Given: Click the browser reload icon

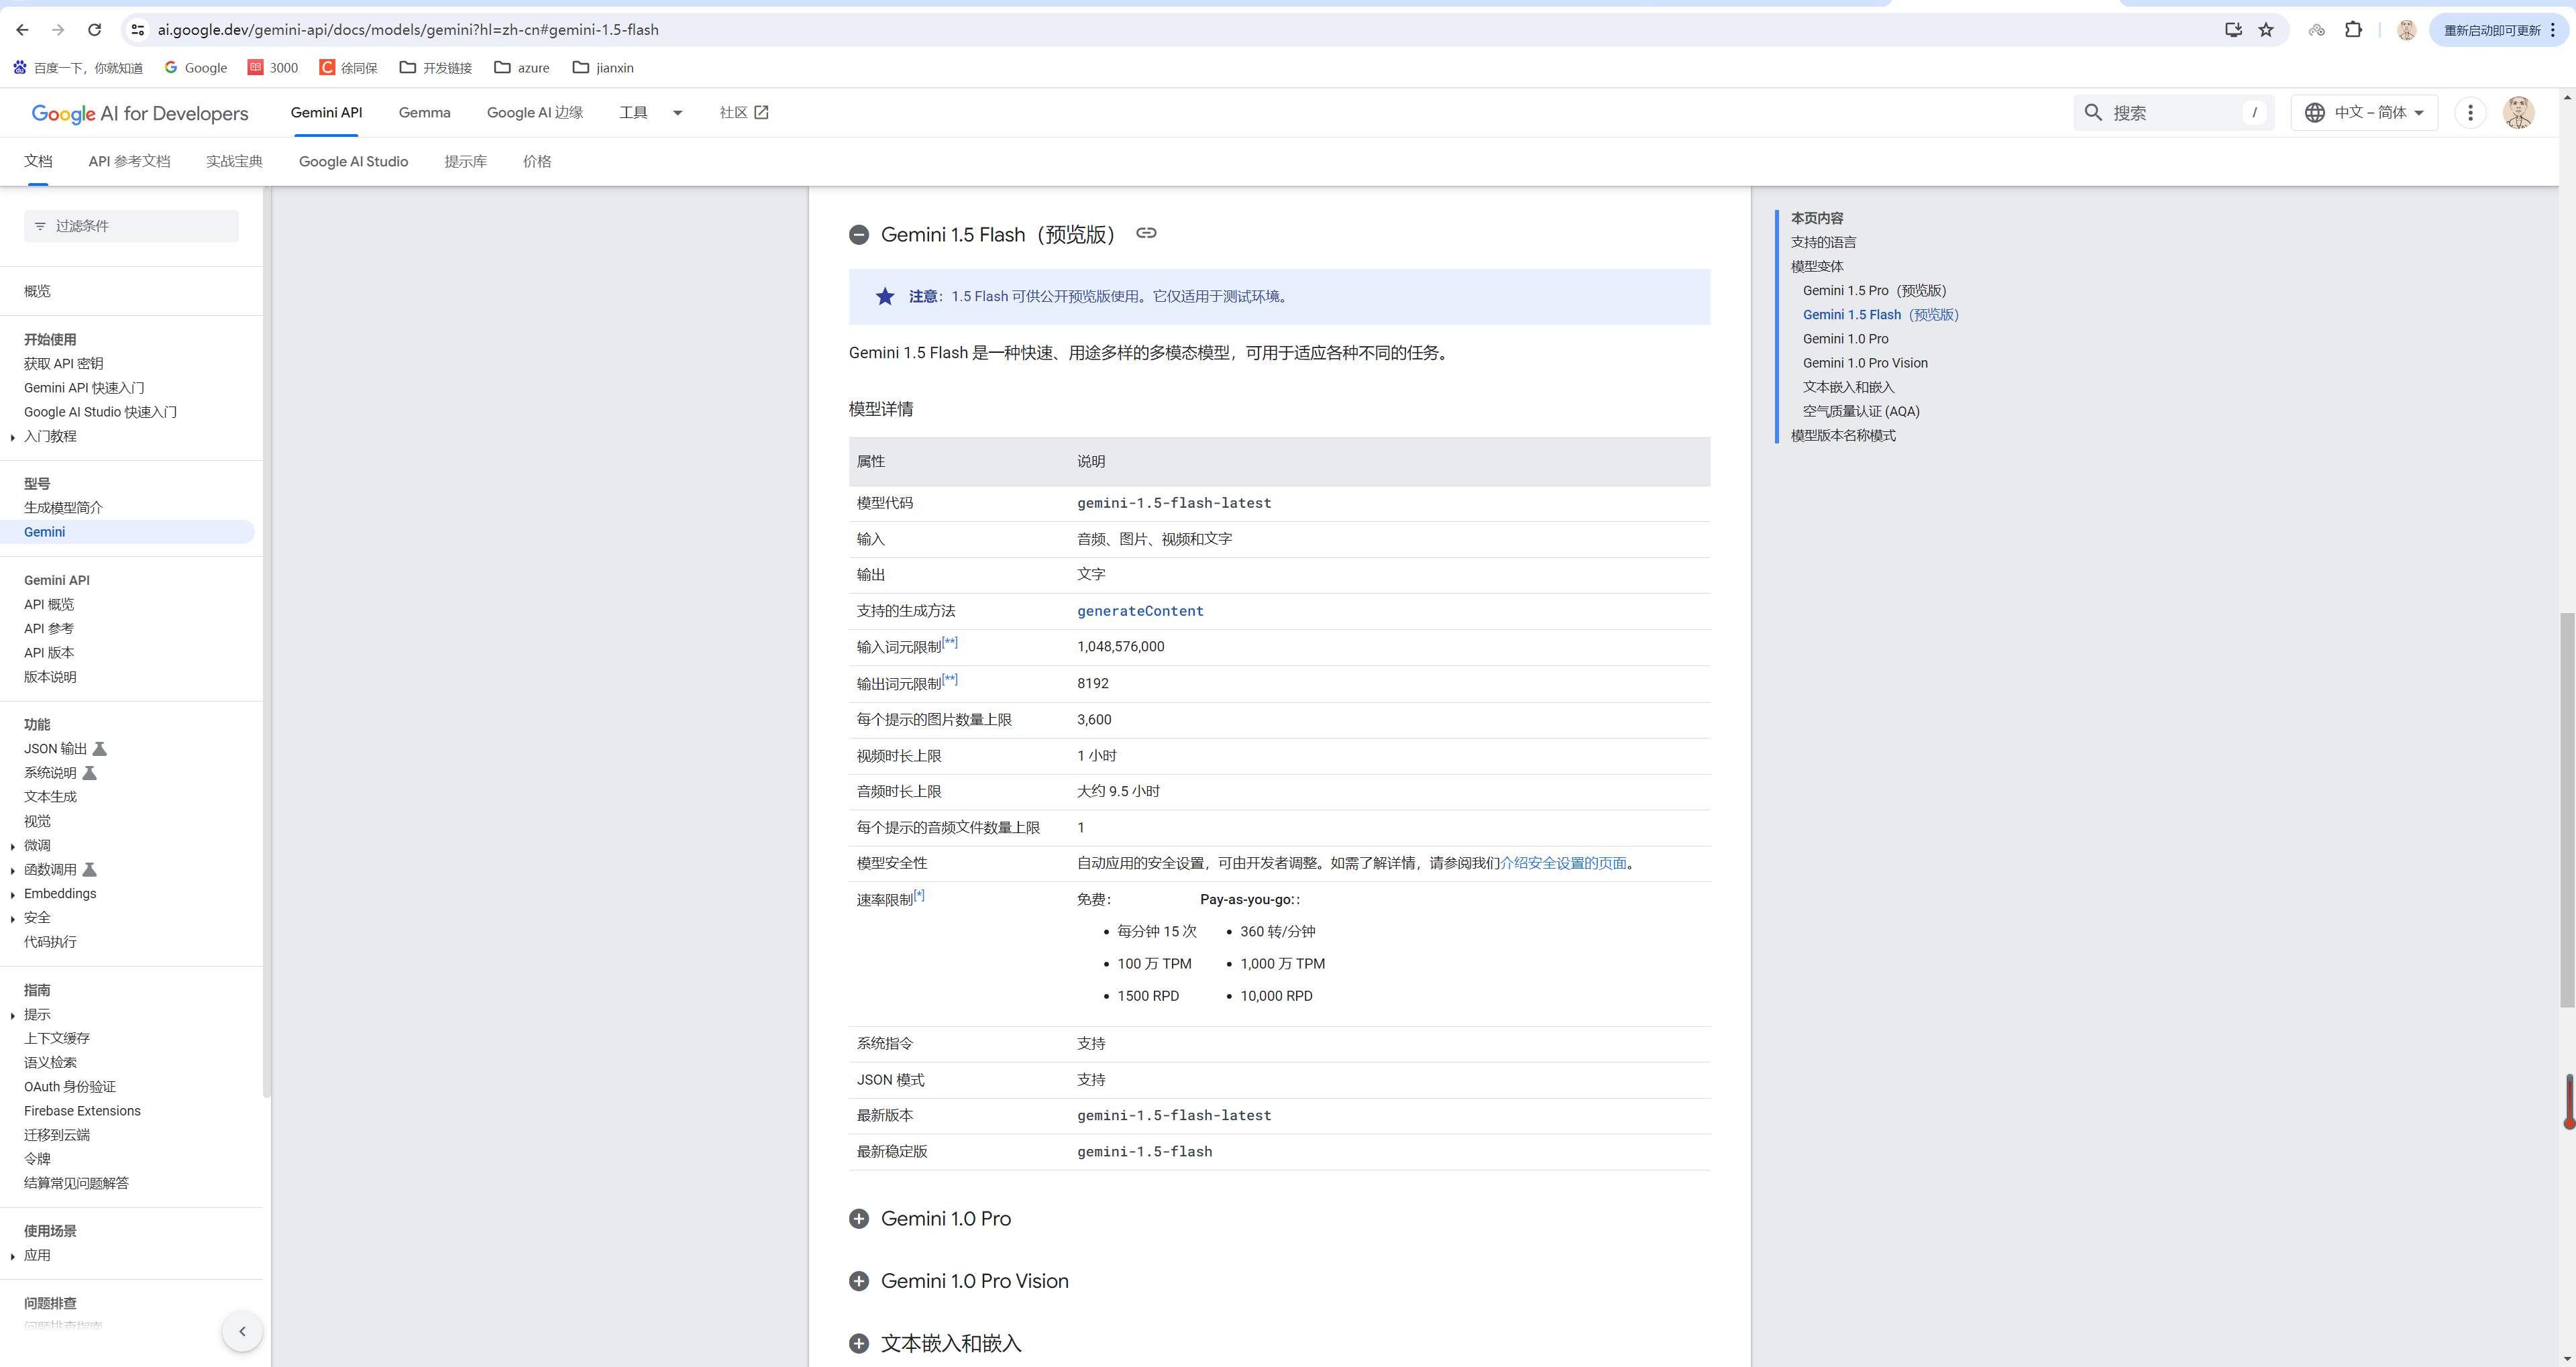Looking at the screenshot, I should point(94,30).
